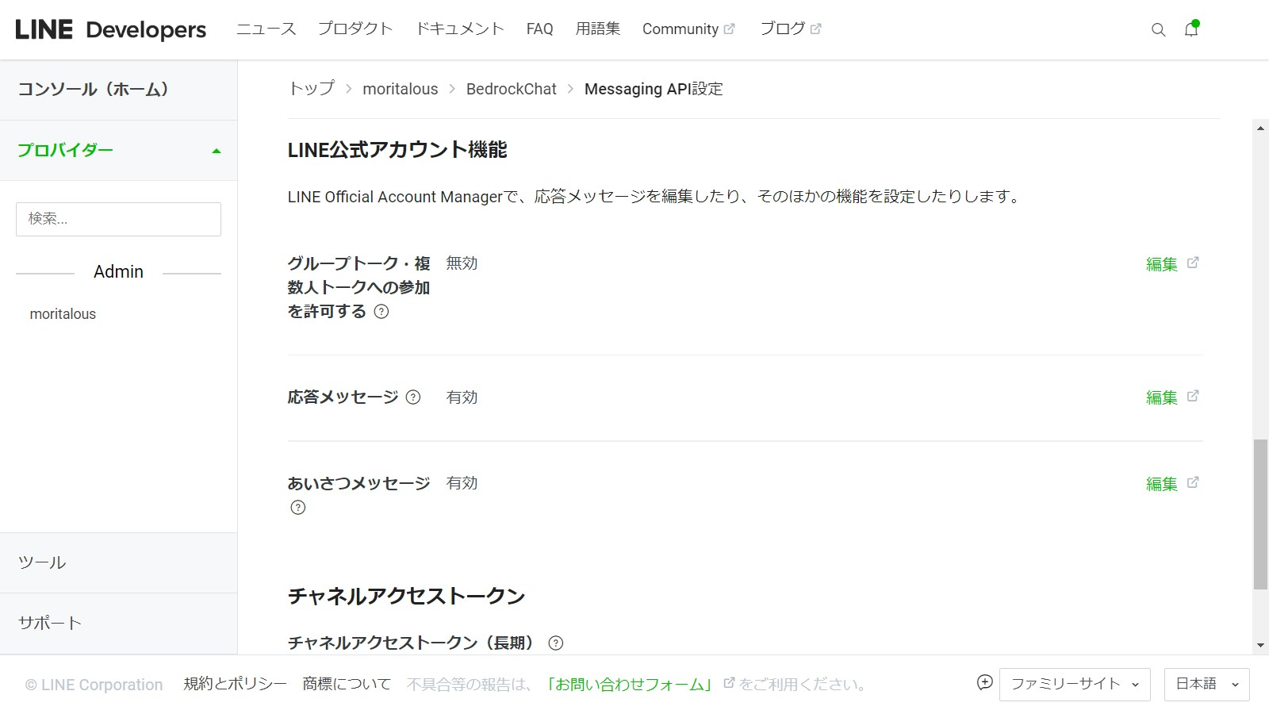Image resolution: width=1269 pixels, height=714 pixels.
Task: Open the 日本語 language dropdown
Action: click(x=1206, y=685)
